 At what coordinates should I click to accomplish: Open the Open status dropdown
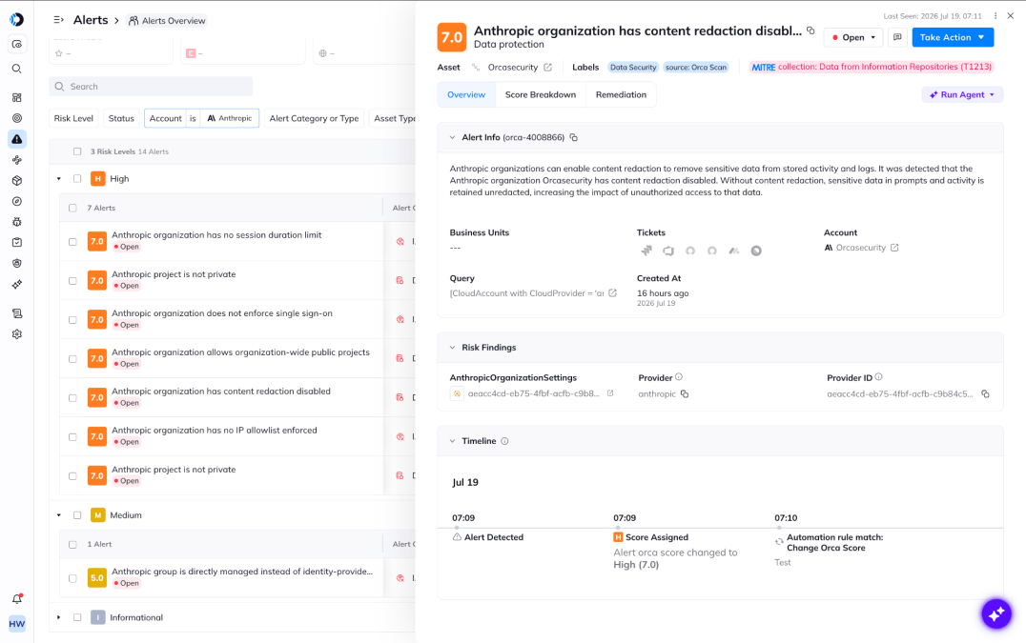[853, 37]
